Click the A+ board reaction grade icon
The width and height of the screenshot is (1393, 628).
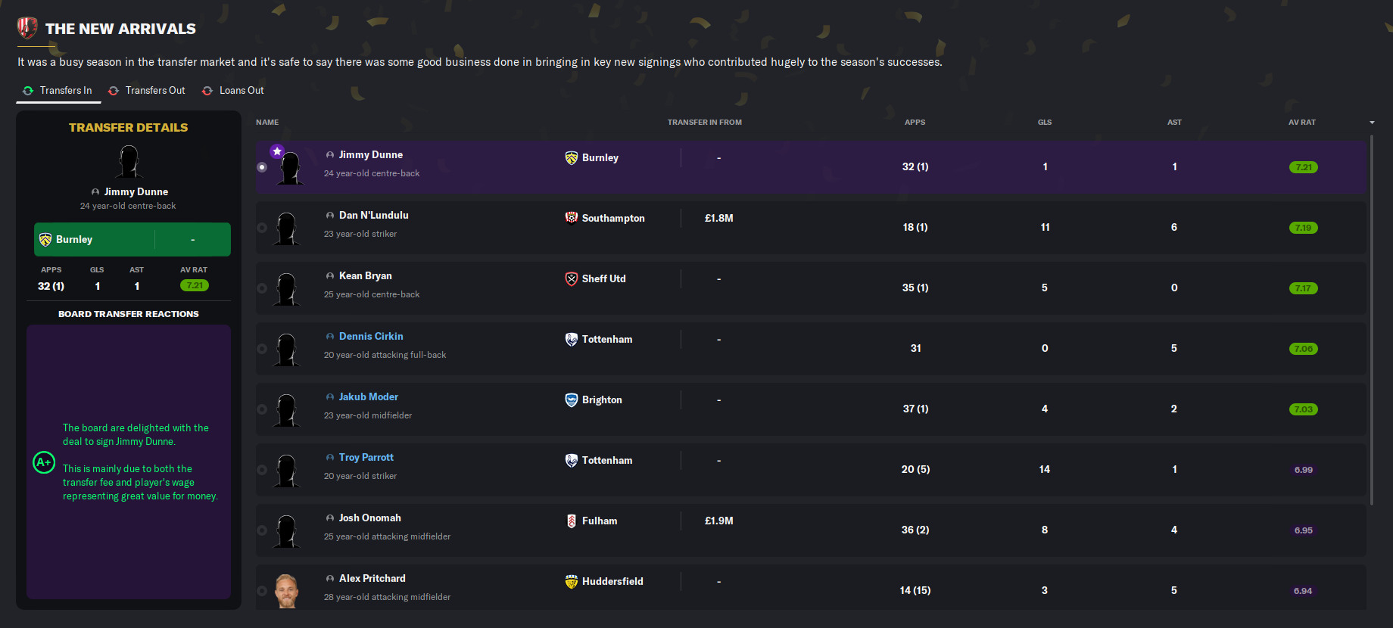[x=44, y=462]
